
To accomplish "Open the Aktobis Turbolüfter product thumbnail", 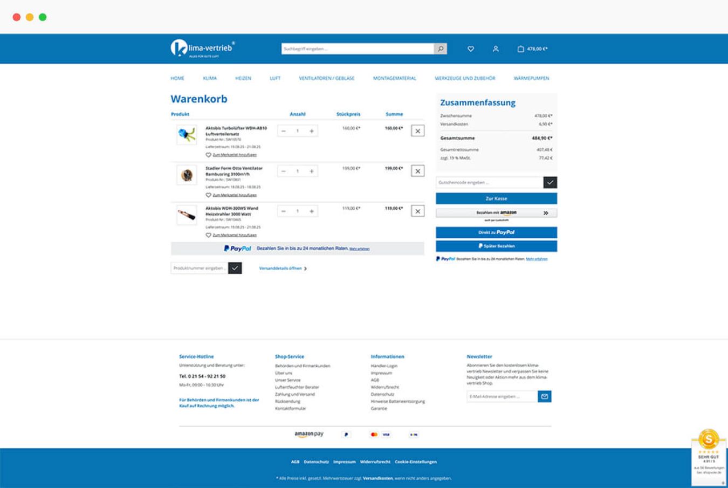I will click(187, 134).
